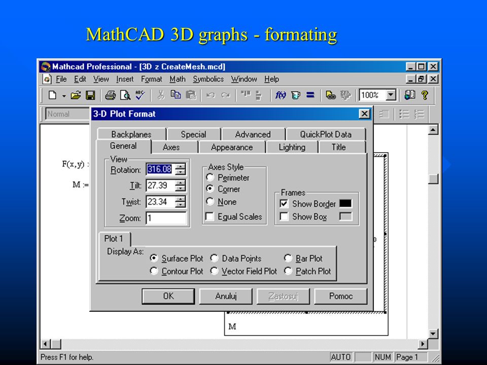The height and width of the screenshot is (365, 487).
Task: Select the Patch Plot display option
Action: point(288,271)
